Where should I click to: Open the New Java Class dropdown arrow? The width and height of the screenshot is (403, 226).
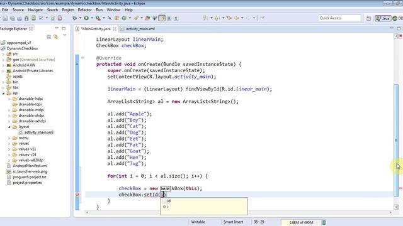(130, 18)
